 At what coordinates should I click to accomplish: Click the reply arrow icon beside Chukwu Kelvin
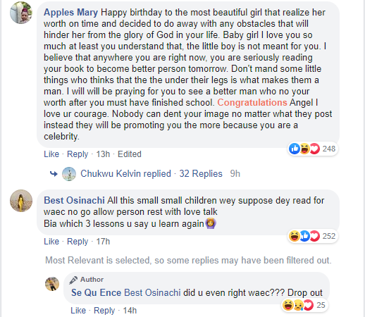pyautogui.click(x=54, y=174)
